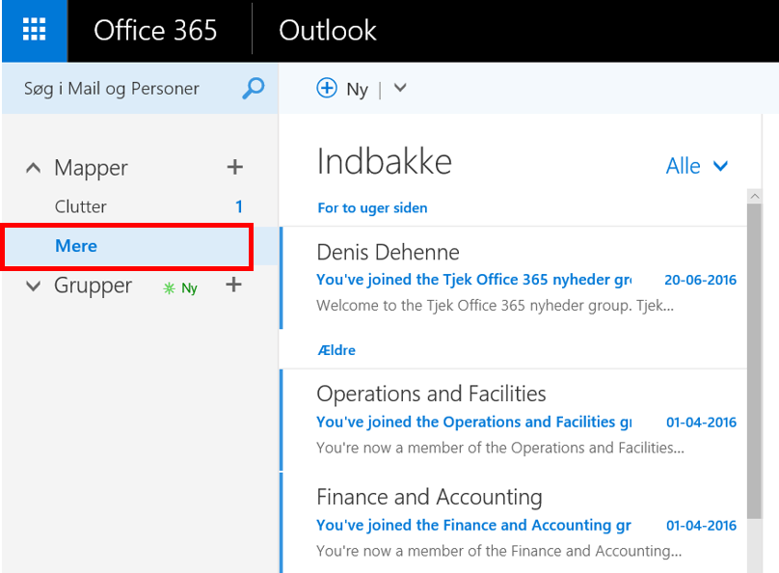Open the Finance and Accounting email
This screenshot has height=573, width=779.
pyautogui.click(x=511, y=524)
